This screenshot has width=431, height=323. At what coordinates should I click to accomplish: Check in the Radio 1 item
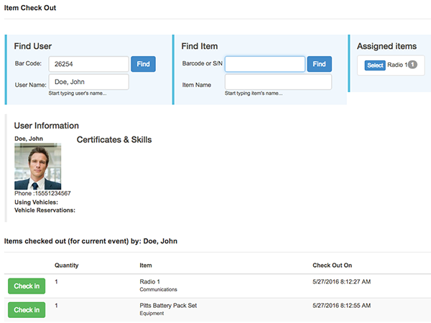coord(27,286)
